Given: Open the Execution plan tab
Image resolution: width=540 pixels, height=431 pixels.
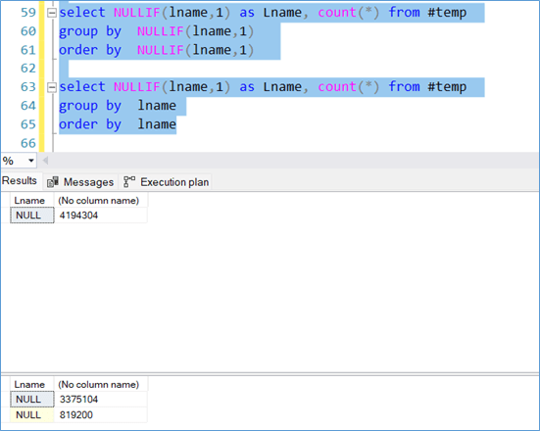Looking at the screenshot, I should 166,182.
